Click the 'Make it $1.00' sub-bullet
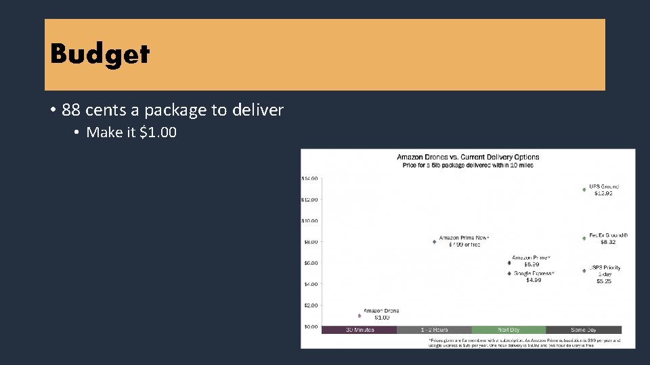Viewport: 650px width, 365px height. click(131, 132)
